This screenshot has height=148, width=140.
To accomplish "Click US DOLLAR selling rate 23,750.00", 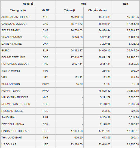I will (x=133, y=144).
